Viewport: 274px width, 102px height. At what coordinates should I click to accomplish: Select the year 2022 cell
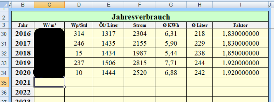[x=23, y=92]
